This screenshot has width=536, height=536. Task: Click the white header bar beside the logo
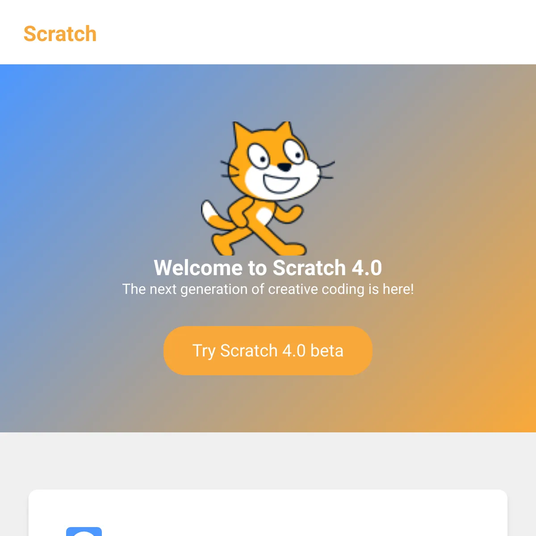point(313,32)
